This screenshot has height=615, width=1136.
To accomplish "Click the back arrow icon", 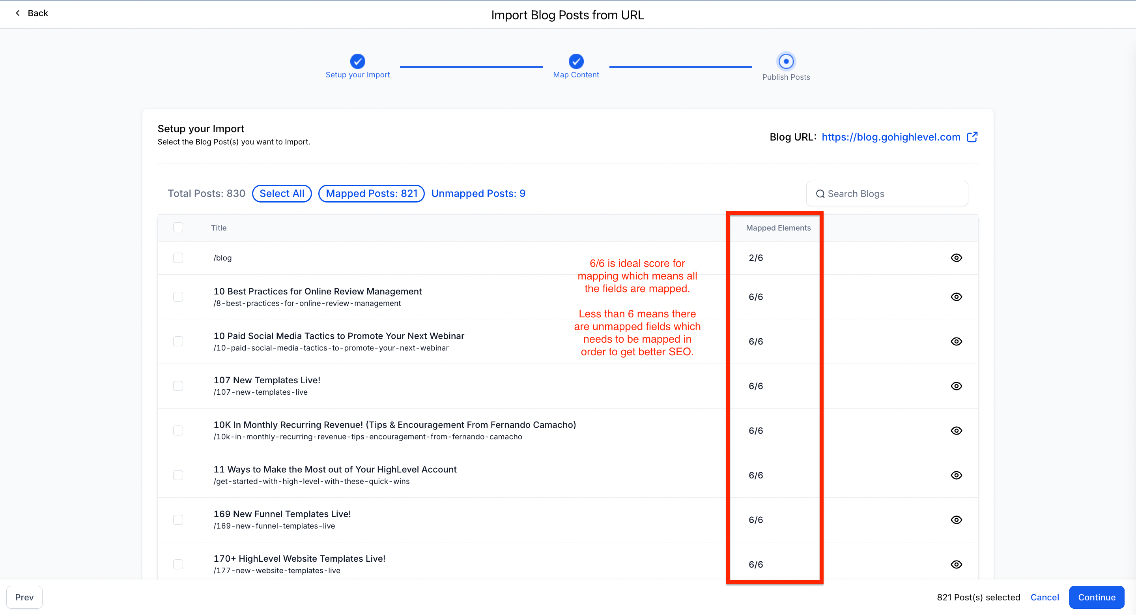I will pos(18,13).
